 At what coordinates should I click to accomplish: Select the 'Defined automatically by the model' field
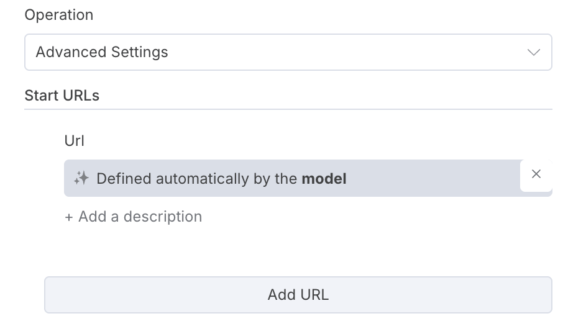point(292,179)
